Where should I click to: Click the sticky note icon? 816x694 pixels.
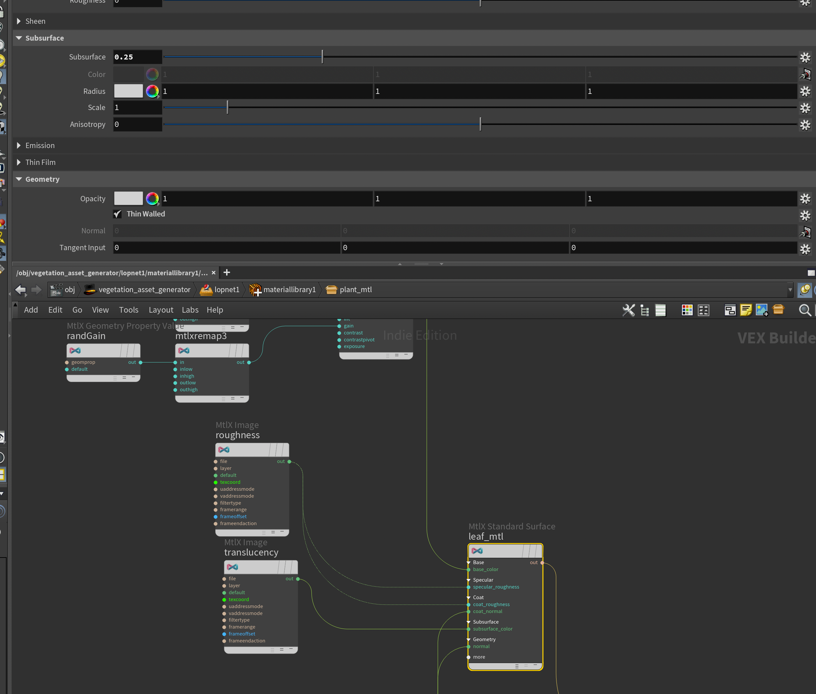tap(746, 310)
